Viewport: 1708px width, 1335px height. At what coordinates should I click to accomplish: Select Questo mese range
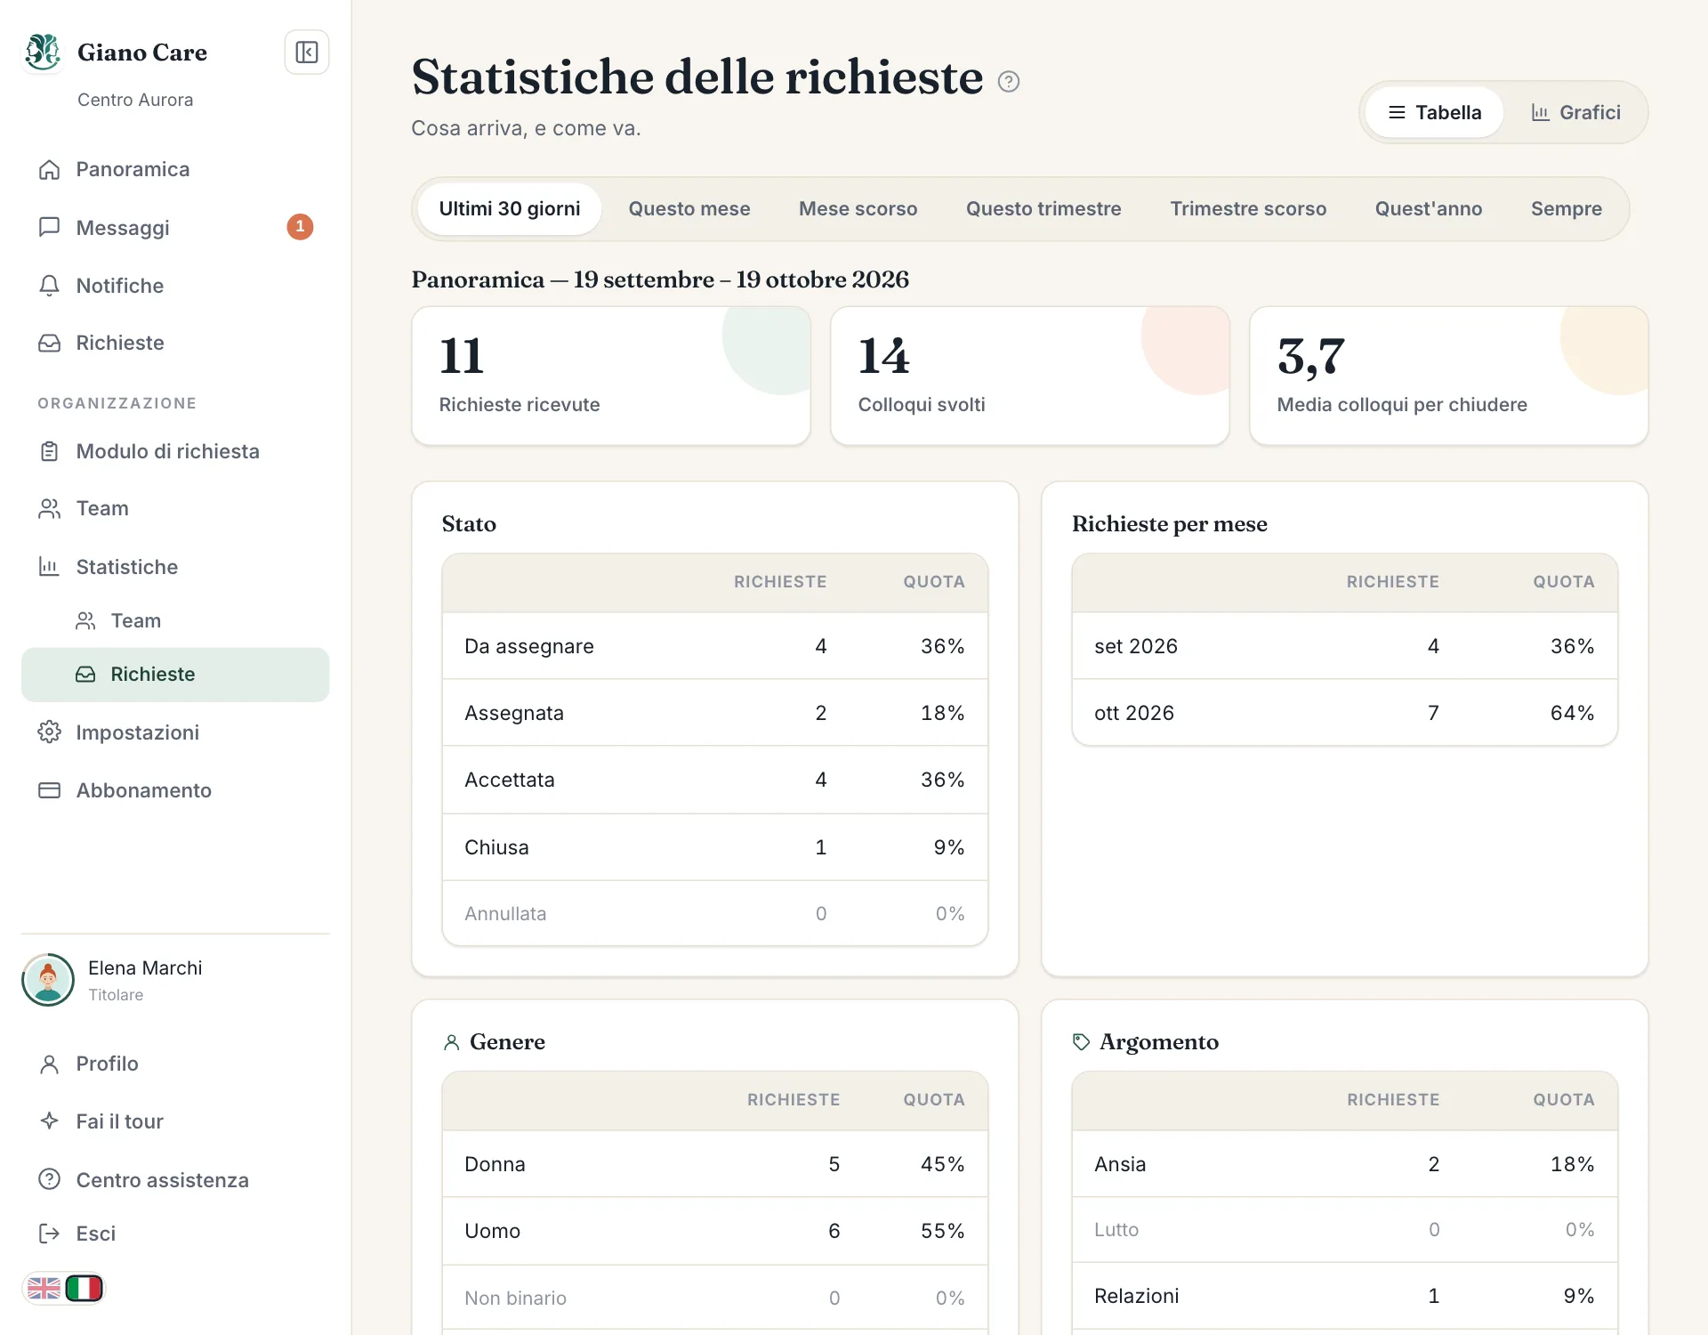pyautogui.click(x=689, y=209)
